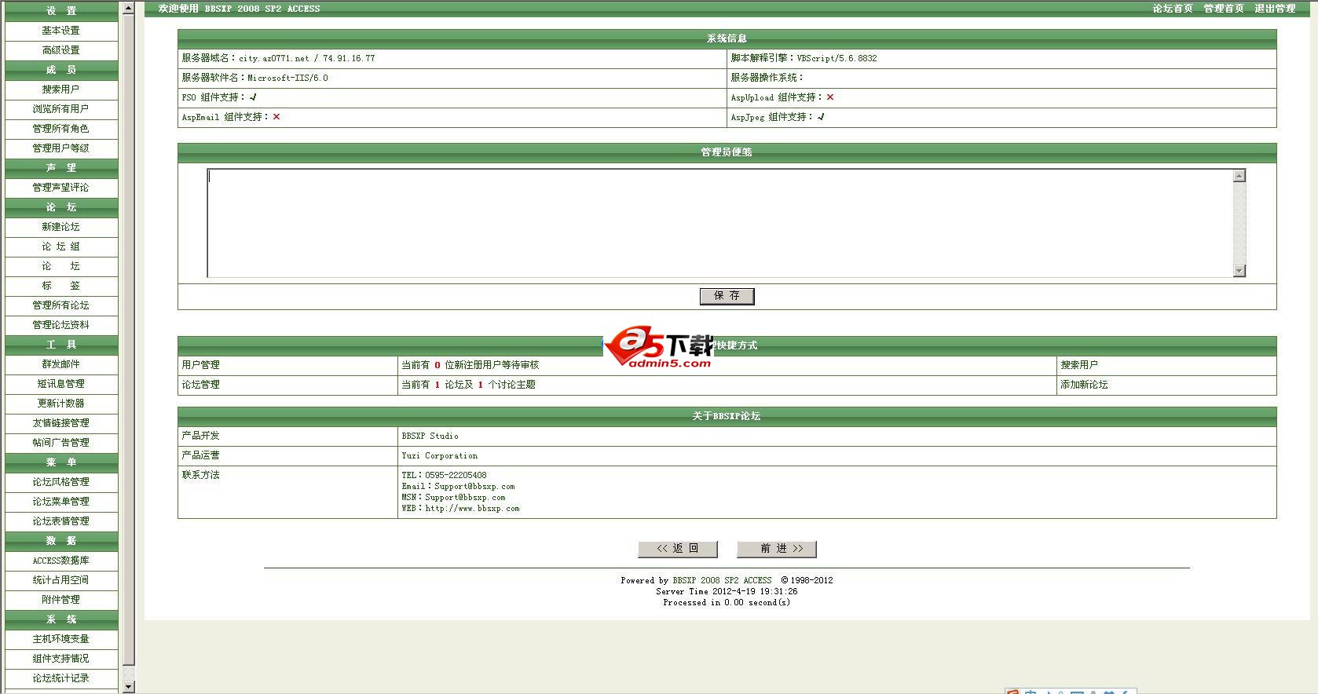Click inside the 管理员便笺 text area
The width and height of the screenshot is (1318, 694).
point(719,223)
